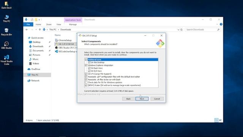This screenshot has width=243, height=137.
Task: Open the Manage ribbon tab
Action: (73, 24)
